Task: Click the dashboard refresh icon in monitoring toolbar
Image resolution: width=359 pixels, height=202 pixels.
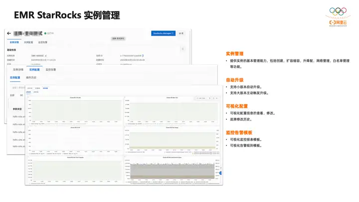Action: pos(213,98)
